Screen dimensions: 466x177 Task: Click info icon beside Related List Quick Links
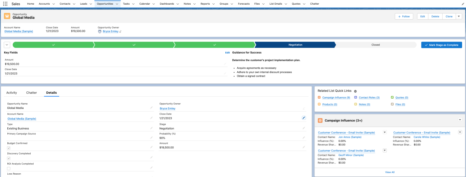355,91
